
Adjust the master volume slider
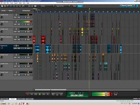coord(106,94)
